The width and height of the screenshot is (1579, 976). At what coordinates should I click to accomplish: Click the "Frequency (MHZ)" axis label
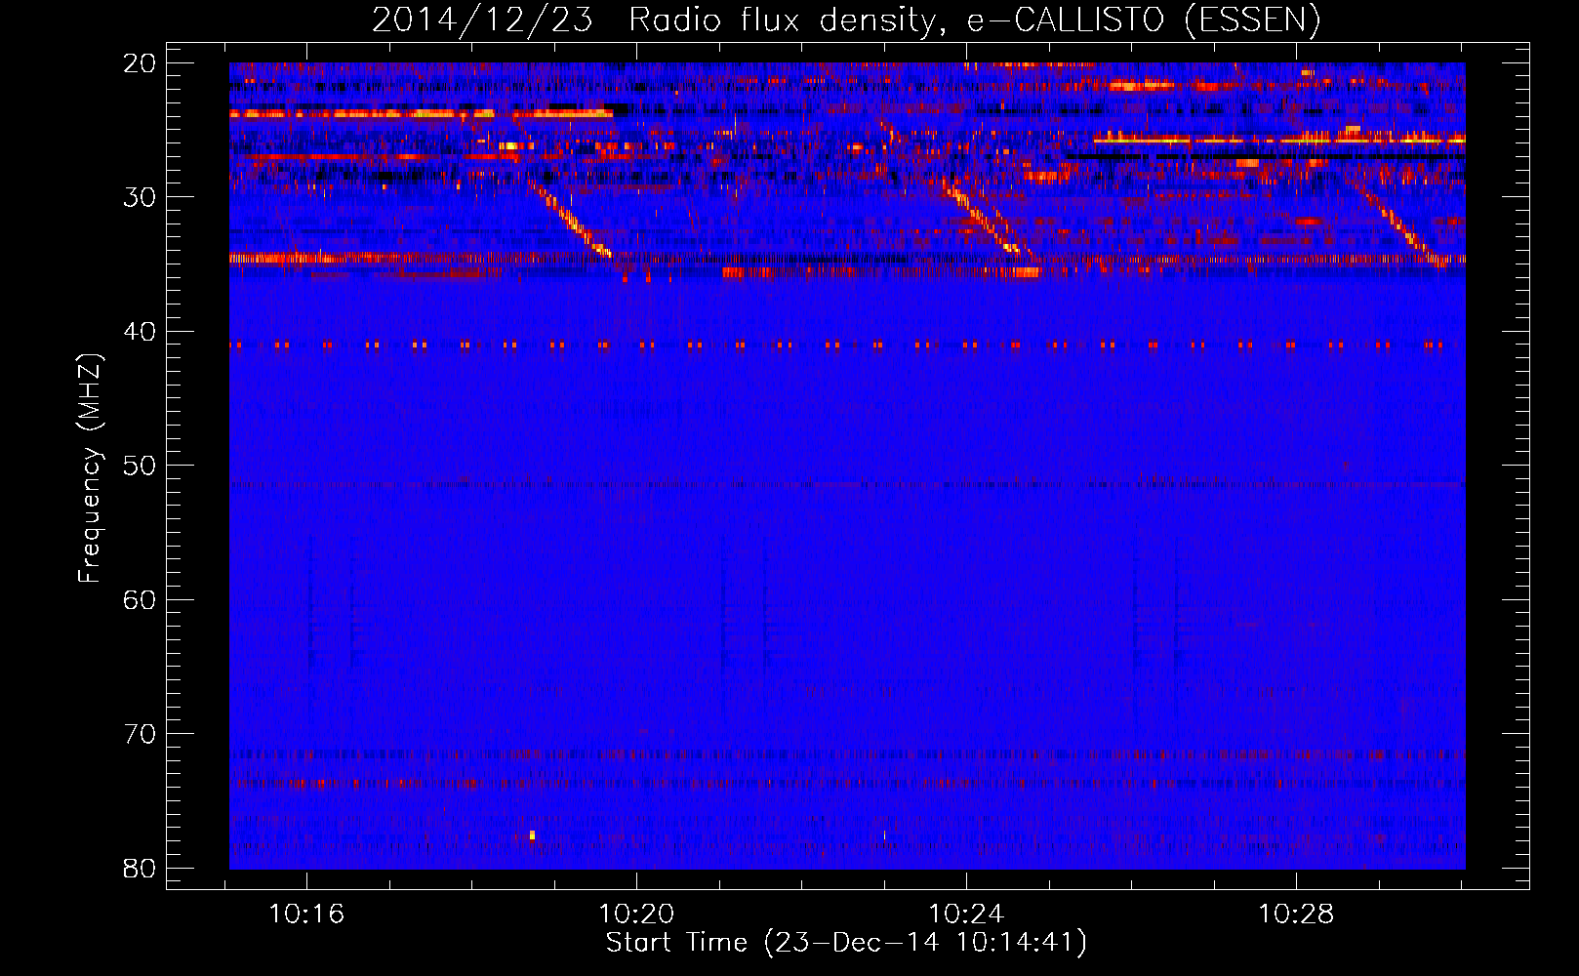tap(90, 468)
